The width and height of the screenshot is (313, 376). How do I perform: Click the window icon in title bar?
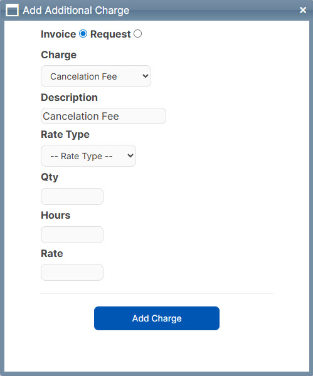pos(12,10)
